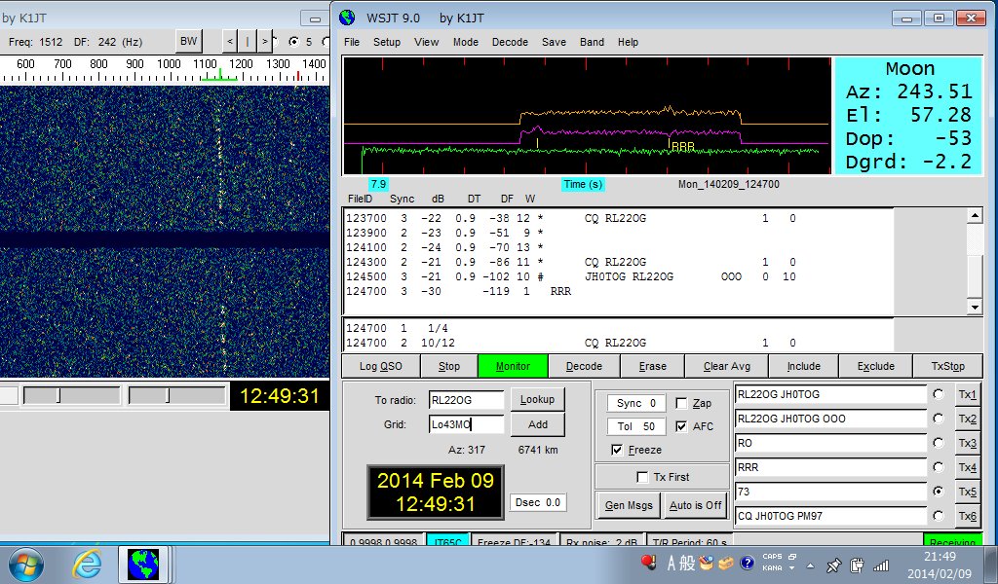The height and width of the screenshot is (584, 998).
Task: Uncheck the AFC checkbox
Action: point(681,426)
